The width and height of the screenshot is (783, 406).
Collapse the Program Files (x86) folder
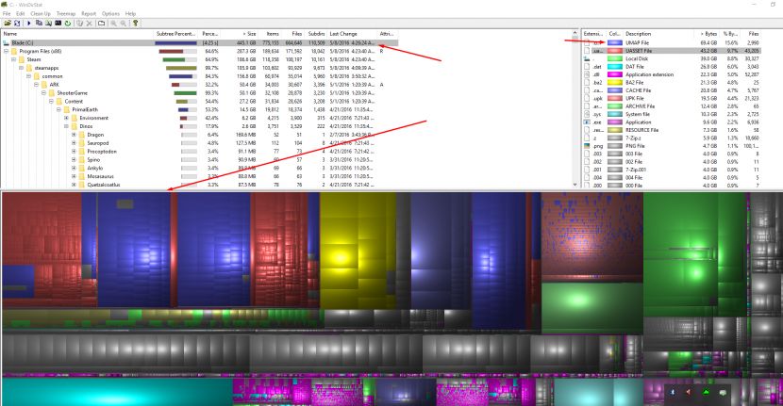point(6,51)
